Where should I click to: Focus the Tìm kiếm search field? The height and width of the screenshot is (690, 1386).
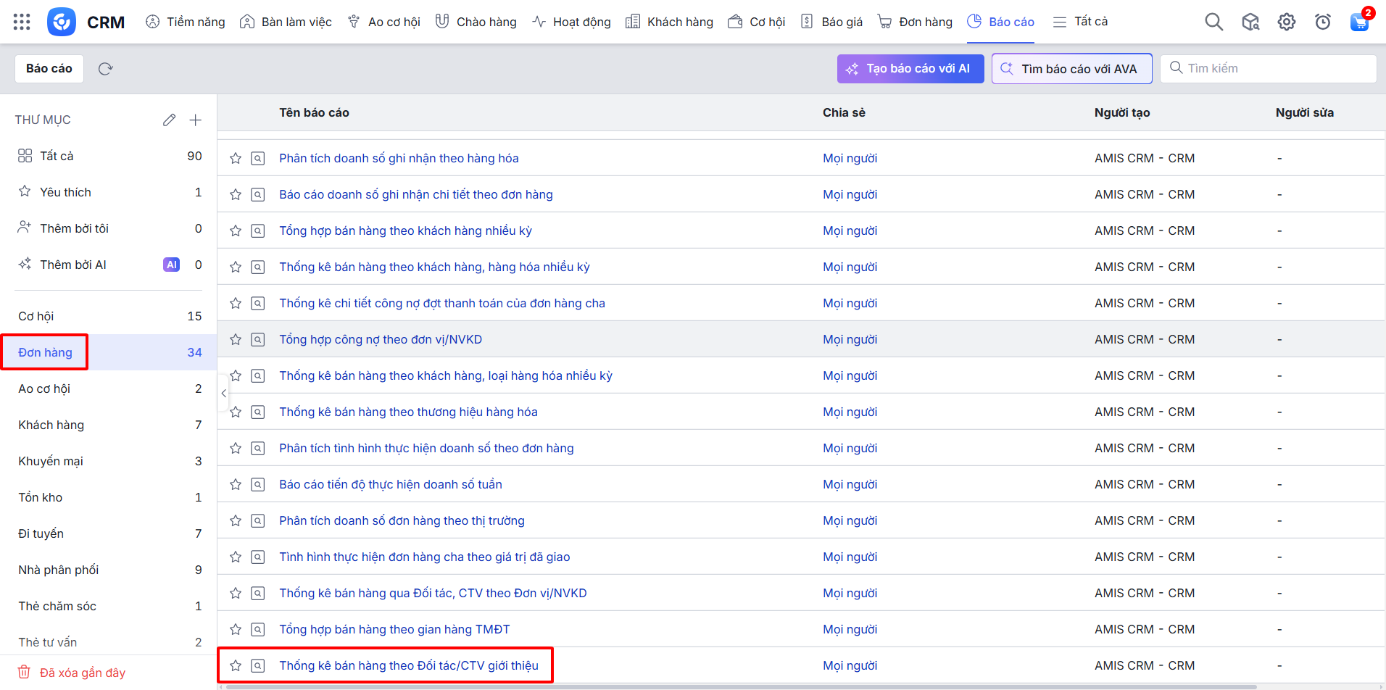[x=1276, y=69]
